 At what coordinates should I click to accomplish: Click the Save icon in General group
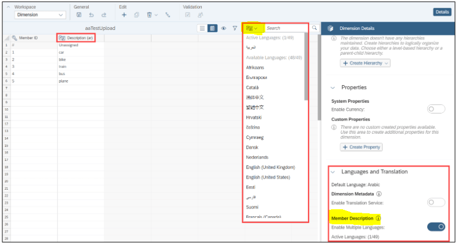tap(79, 14)
